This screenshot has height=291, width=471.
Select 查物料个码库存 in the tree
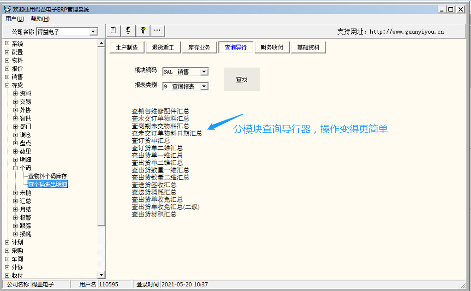coord(48,176)
